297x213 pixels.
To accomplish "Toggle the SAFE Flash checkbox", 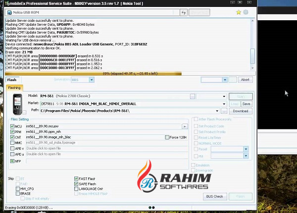I will pos(76,184).
